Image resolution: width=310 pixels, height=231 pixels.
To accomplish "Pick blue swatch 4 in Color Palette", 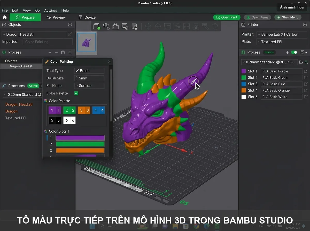I will 99,110.
